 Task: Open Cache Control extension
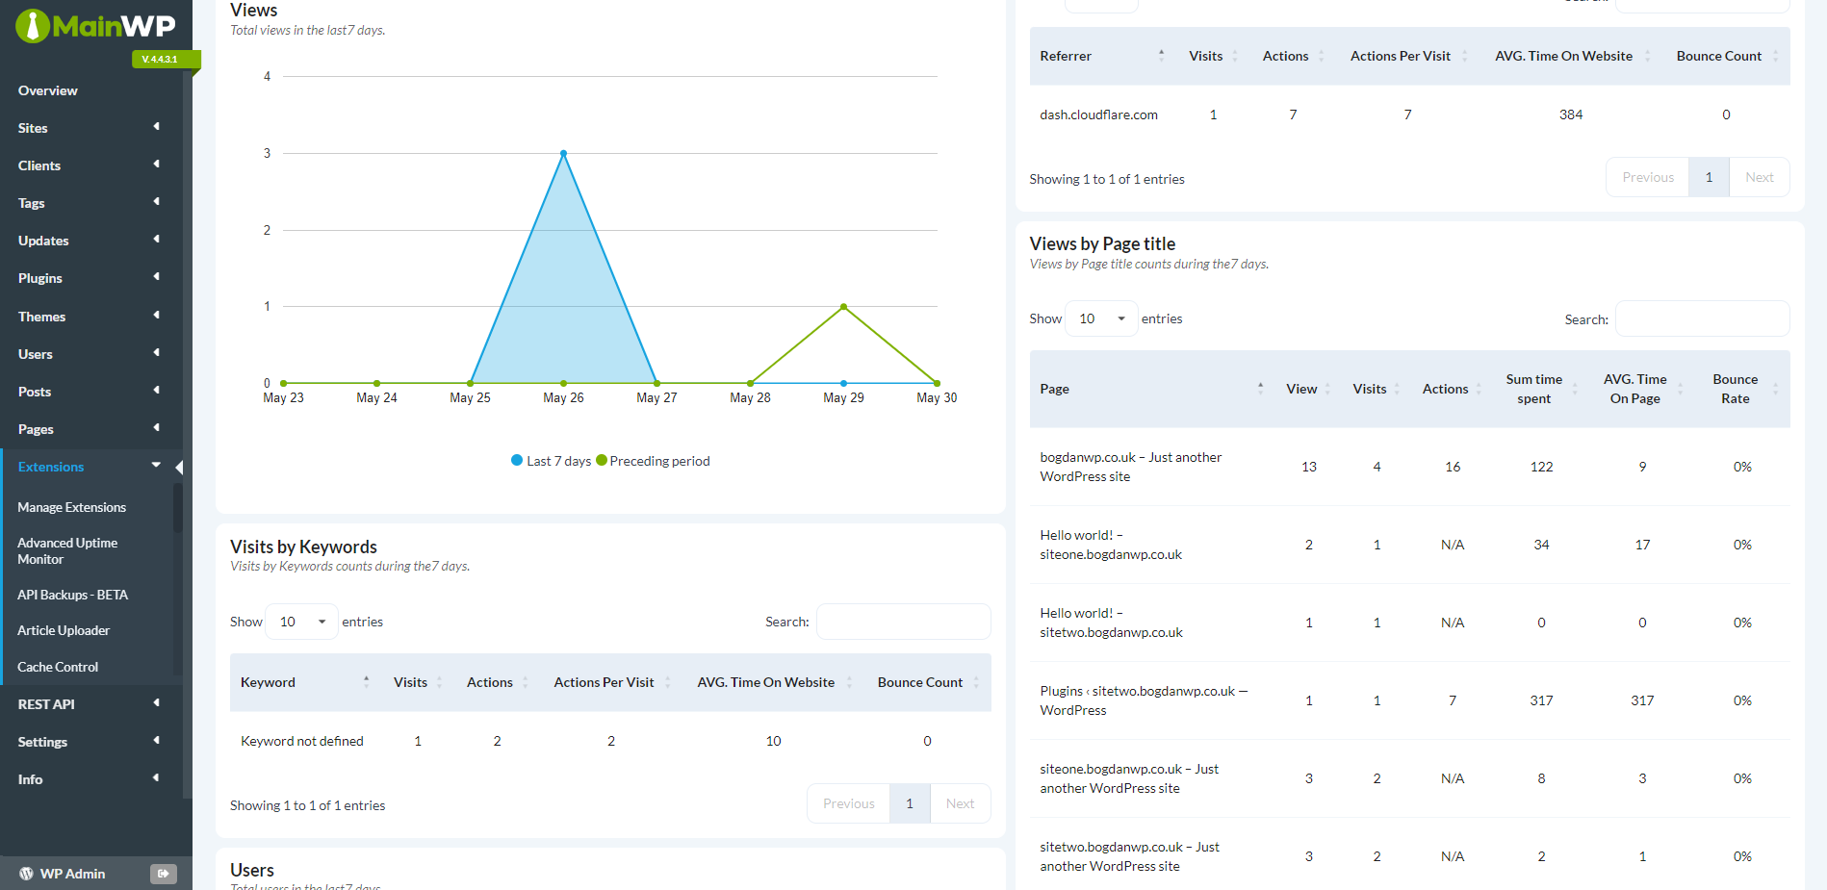point(58,667)
